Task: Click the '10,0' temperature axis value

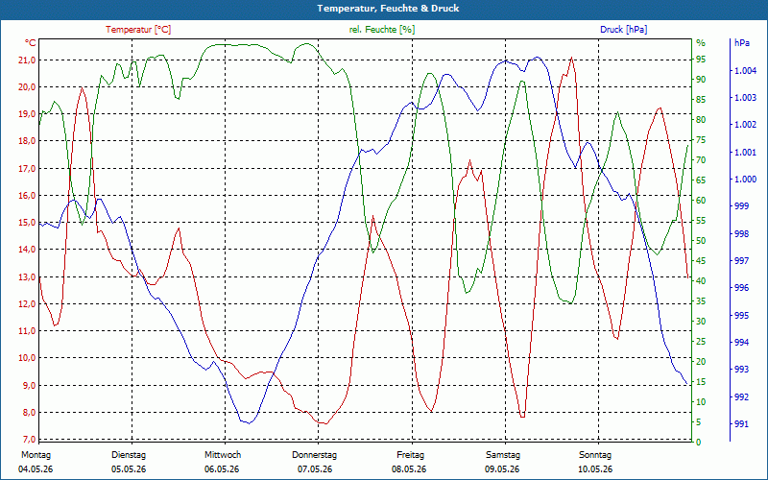Action: (27, 357)
